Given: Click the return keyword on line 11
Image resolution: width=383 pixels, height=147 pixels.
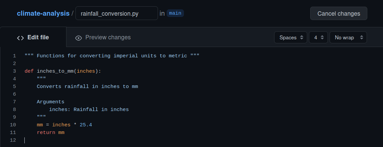Looking at the screenshot, I should tap(46, 132).
